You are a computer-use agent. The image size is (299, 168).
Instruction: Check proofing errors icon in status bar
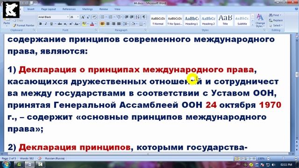[39, 159]
